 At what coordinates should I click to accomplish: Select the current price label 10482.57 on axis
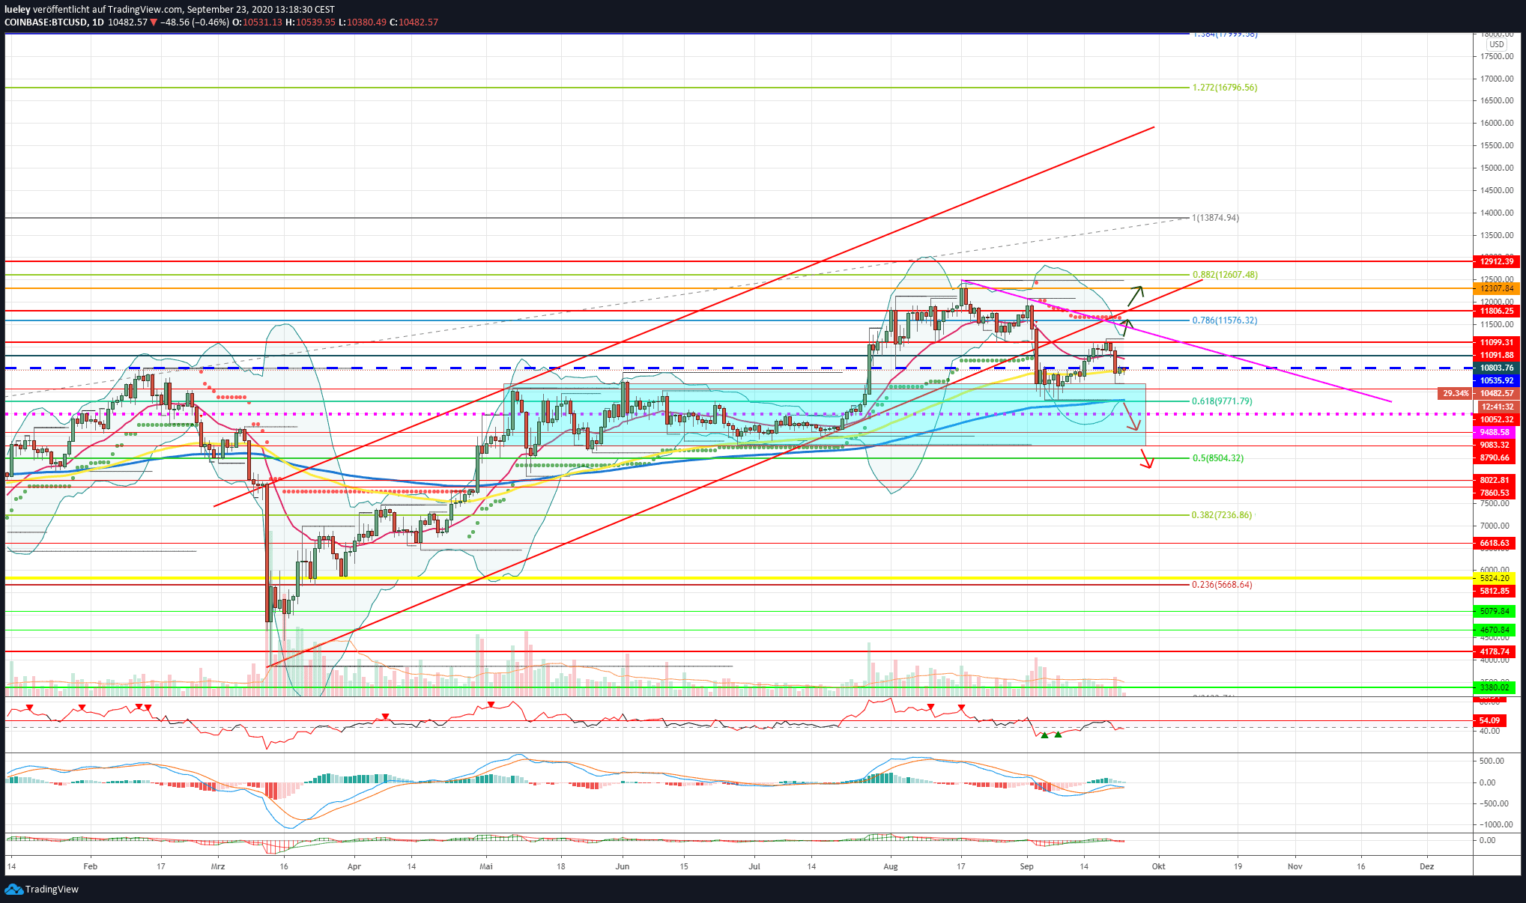[1495, 393]
